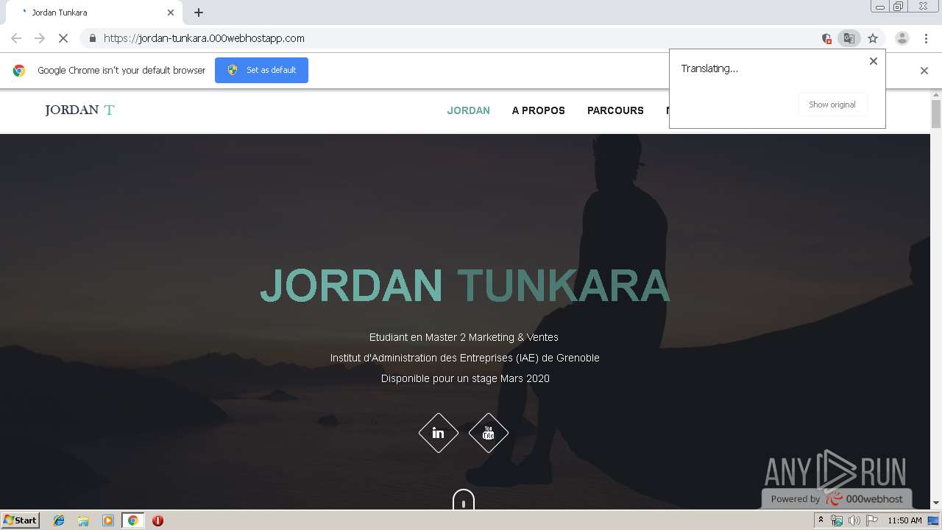Open Windows Explorer folder in taskbar
The height and width of the screenshot is (530, 942).
83,520
